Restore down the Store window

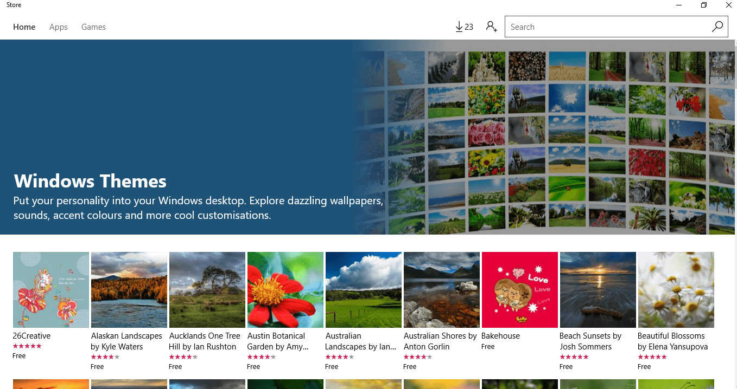click(x=703, y=5)
